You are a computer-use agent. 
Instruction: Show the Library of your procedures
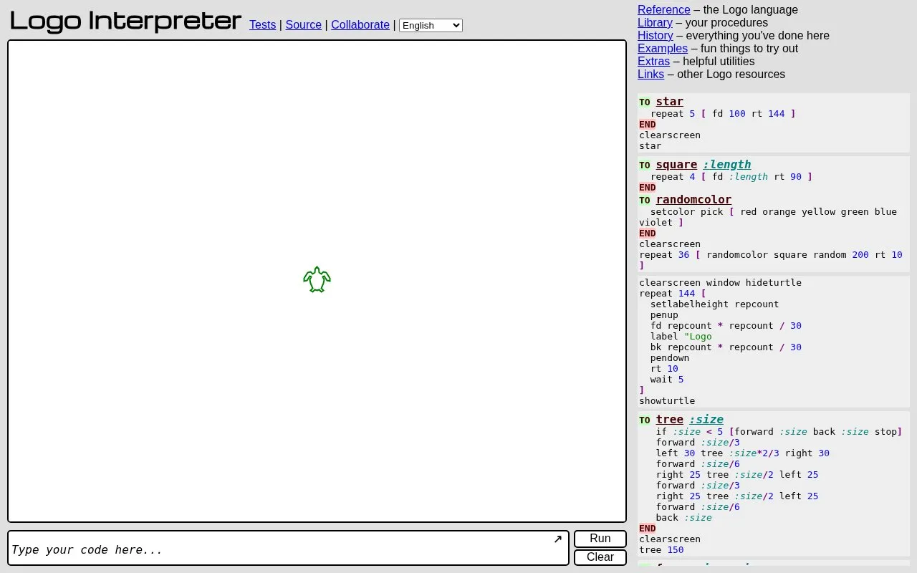click(655, 23)
